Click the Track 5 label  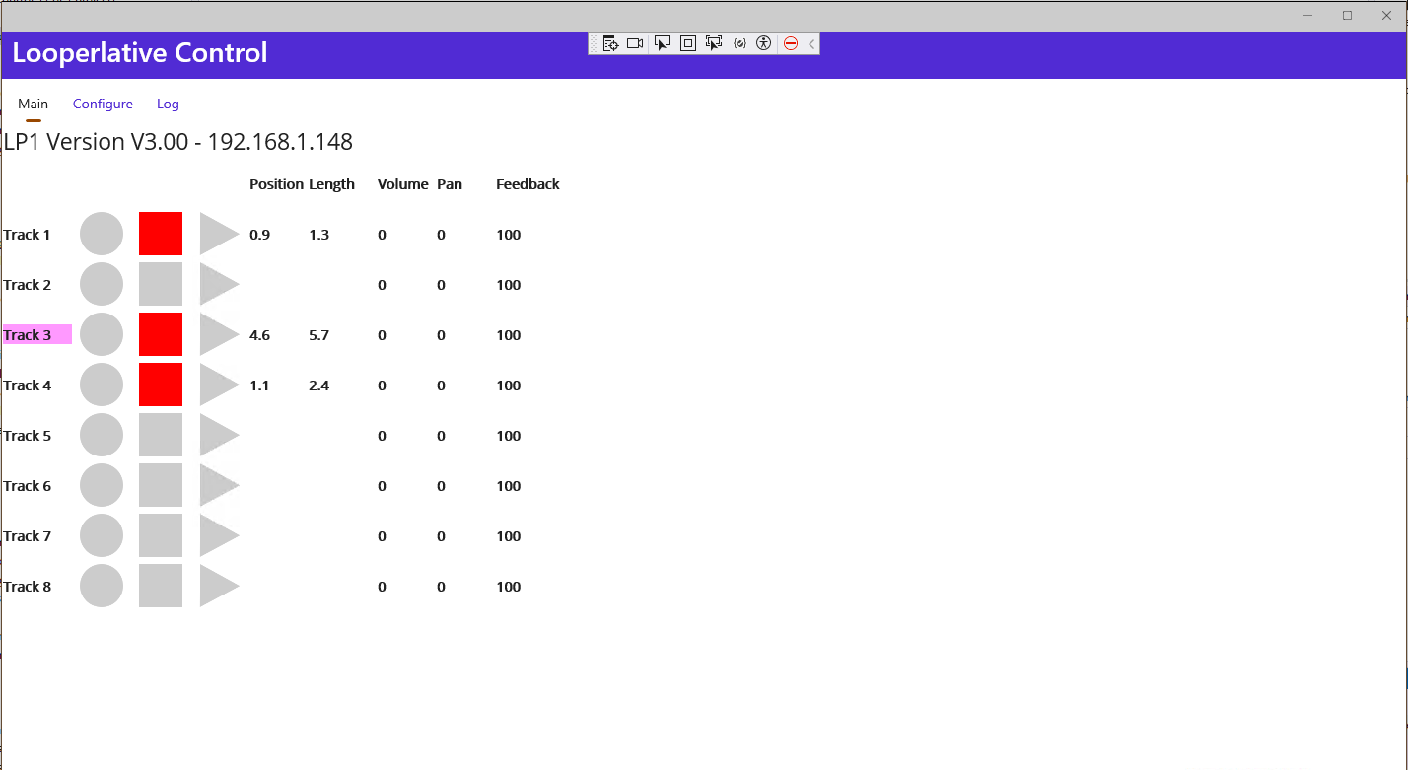[27, 436]
